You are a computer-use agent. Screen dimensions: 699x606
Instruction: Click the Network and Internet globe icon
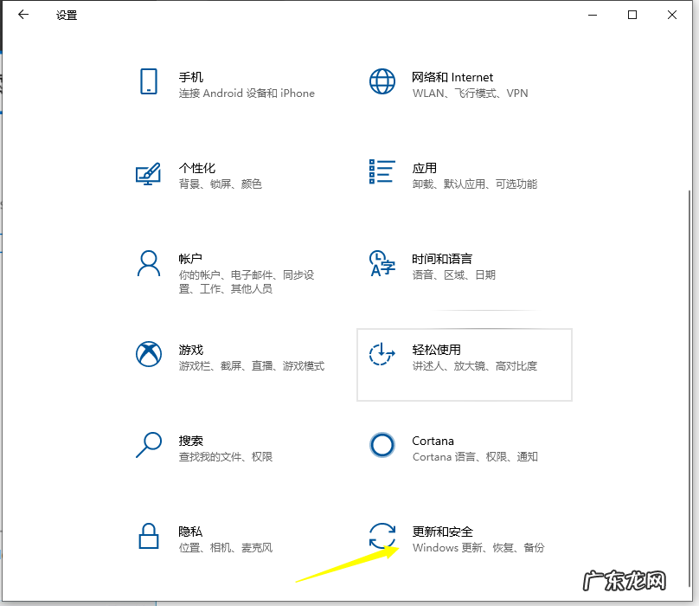click(x=382, y=81)
